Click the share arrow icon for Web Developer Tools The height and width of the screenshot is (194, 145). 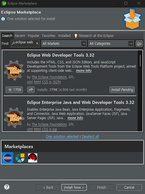[31, 90]
